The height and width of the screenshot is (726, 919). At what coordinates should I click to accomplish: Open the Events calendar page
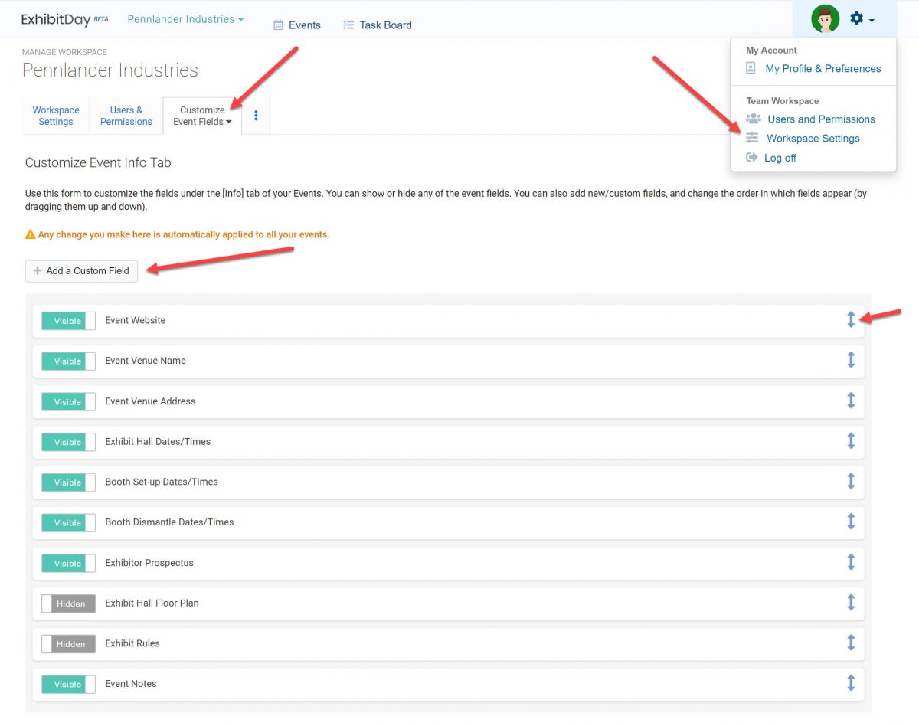coord(297,25)
